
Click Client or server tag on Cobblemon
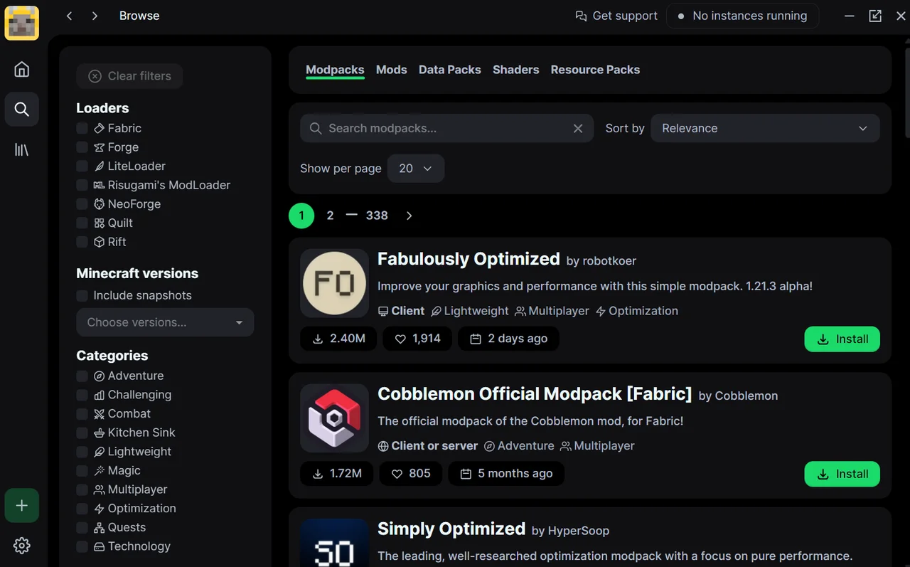(428, 446)
